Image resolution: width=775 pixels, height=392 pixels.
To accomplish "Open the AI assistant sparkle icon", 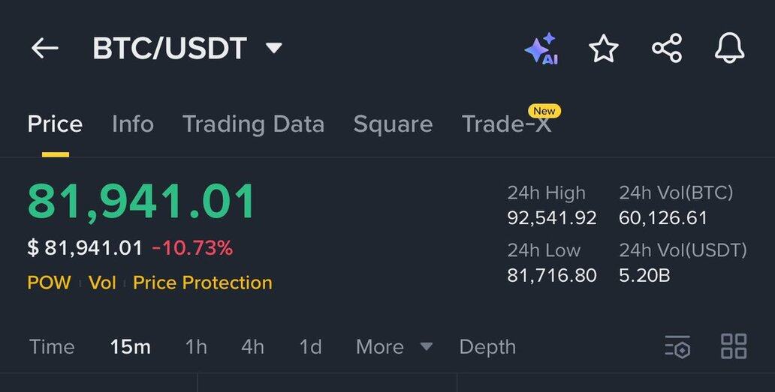I will (x=541, y=49).
